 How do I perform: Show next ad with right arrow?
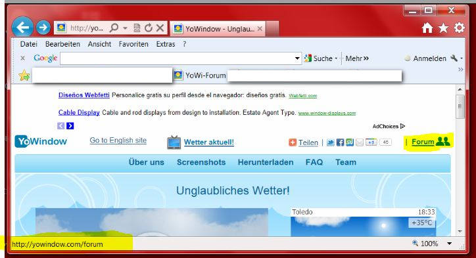click(x=70, y=125)
